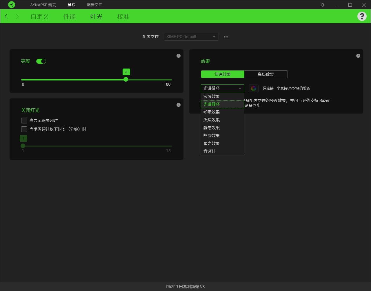Screen dimensions: 371x291
Task: Show the 效果 panel help tooltip
Action: [x=358, y=56]
